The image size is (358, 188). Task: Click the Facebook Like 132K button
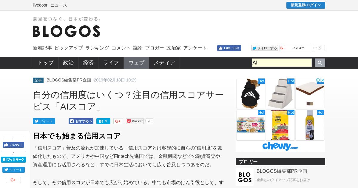pos(229,48)
